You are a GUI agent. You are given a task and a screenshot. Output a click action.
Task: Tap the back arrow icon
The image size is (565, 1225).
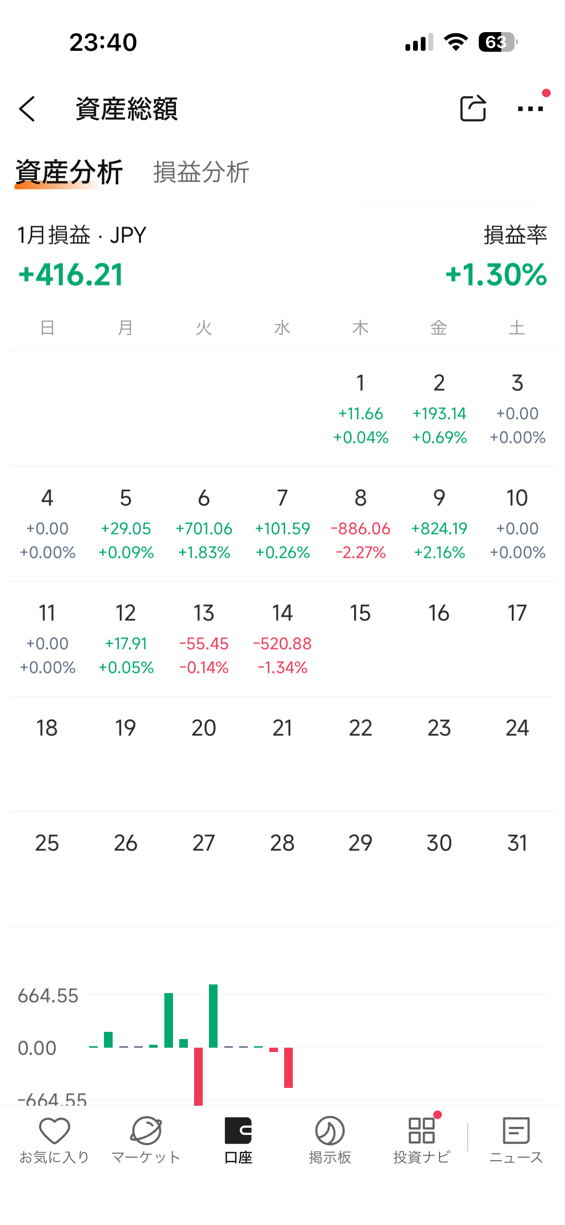[x=28, y=109]
